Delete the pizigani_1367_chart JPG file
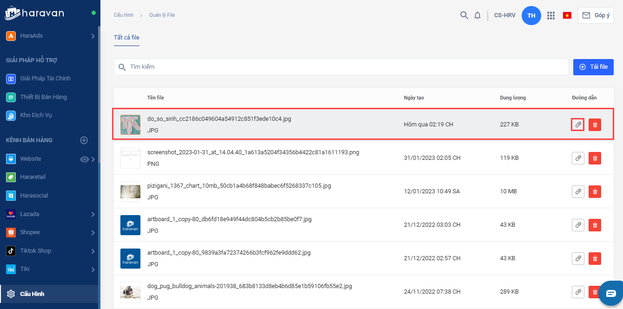Screen dimensions: 623x309 click(595, 191)
